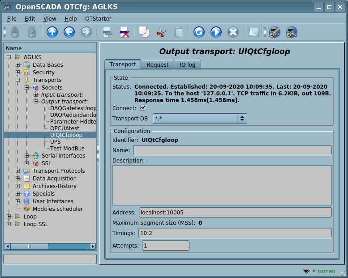Screen dimensions: 348x278
Task: Select the Transport Protocols tree item
Action: 59,171
